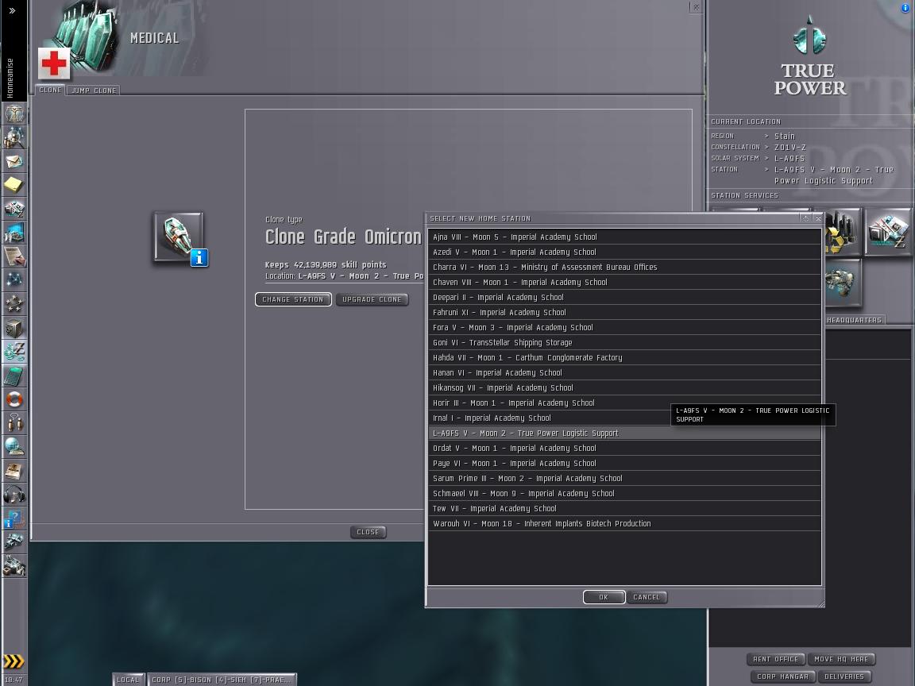
Task: Open the repair shop engine service icon
Action: (841, 283)
